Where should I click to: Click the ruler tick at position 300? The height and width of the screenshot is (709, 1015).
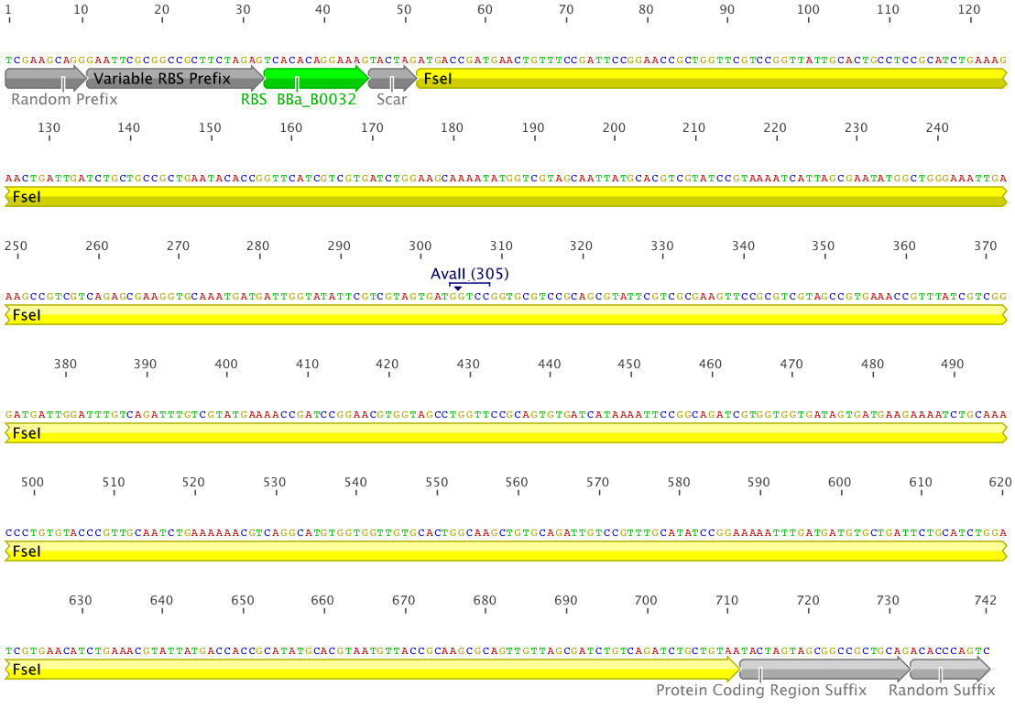(420, 256)
